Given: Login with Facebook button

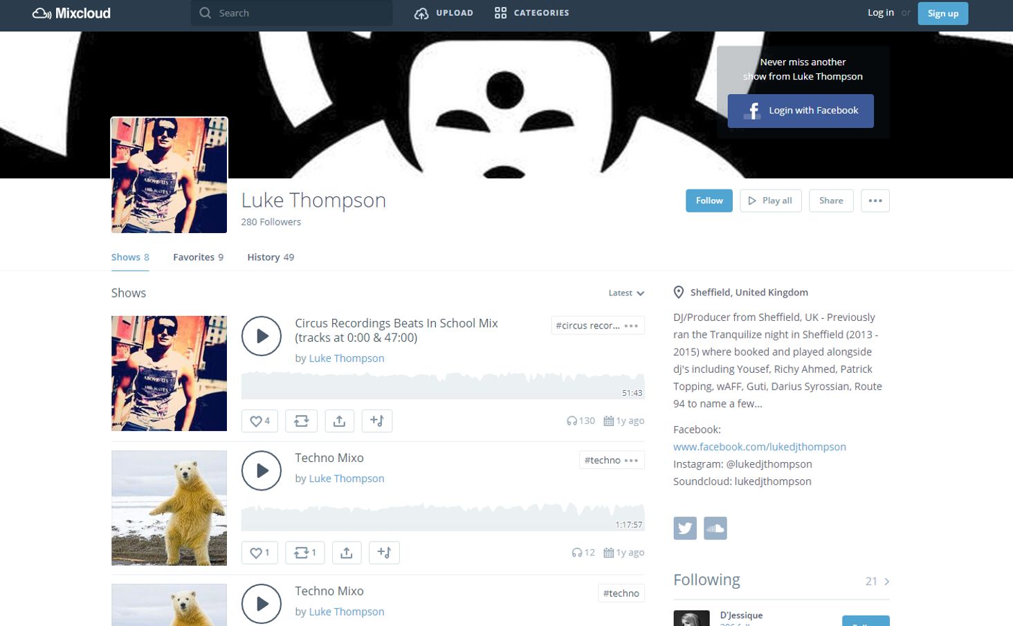Looking at the screenshot, I should tap(801, 111).
